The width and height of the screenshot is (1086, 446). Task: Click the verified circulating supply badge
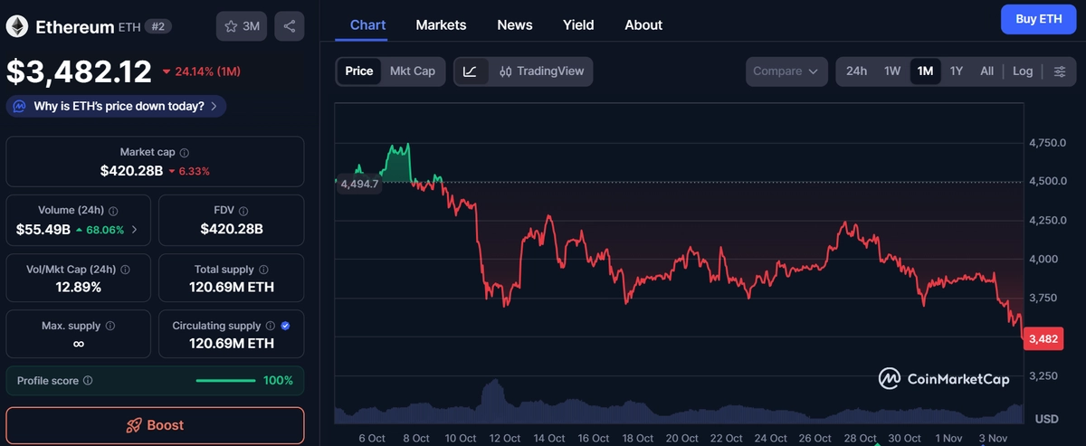(x=286, y=326)
